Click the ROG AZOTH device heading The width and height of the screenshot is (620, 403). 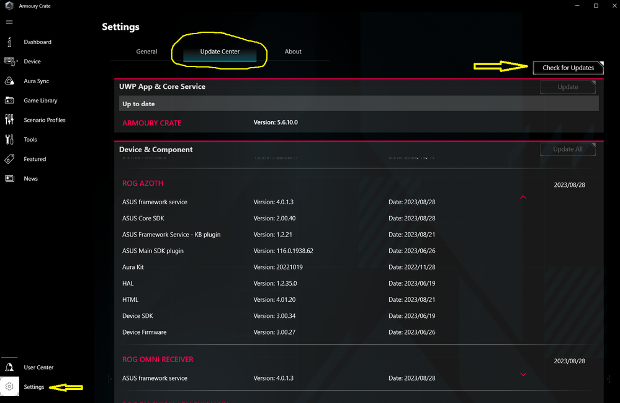click(x=143, y=184)
